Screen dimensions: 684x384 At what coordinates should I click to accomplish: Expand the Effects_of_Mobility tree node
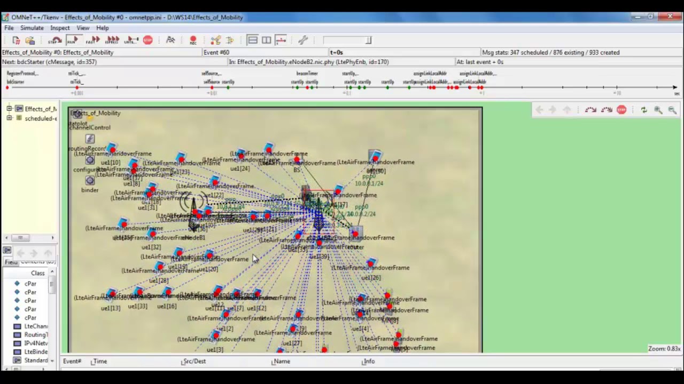pyautogui.click(x=9, y=109)
